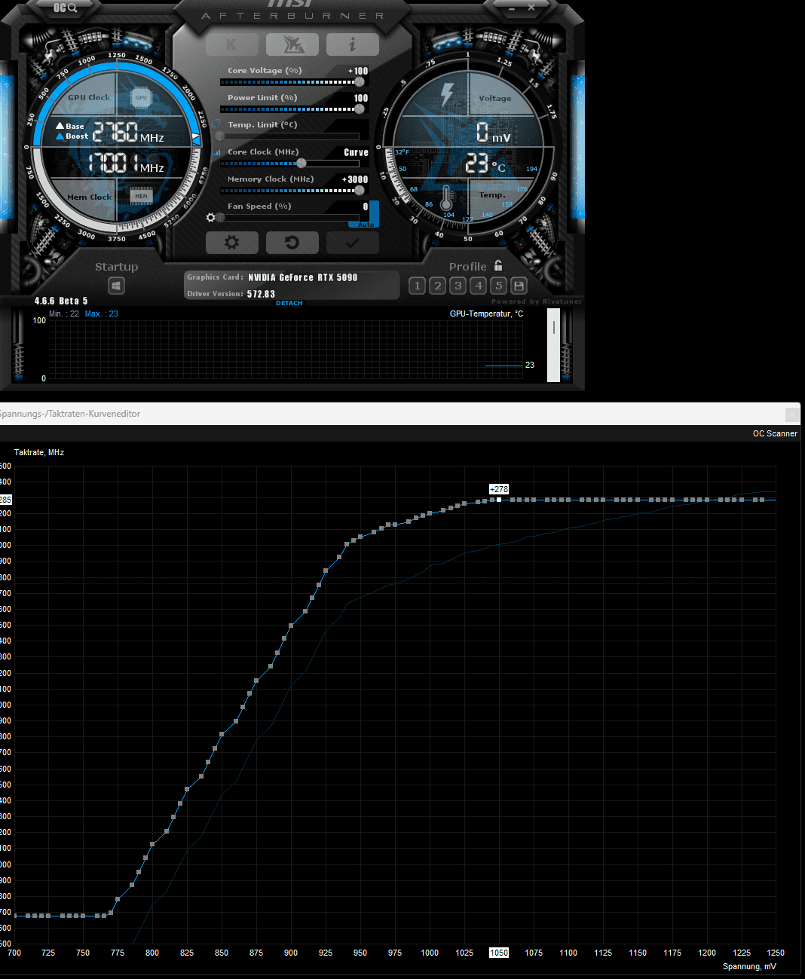Click the Temp. Limit slider handle
The height and width of the screenshot is (979, 805).
tap(220, 136)
